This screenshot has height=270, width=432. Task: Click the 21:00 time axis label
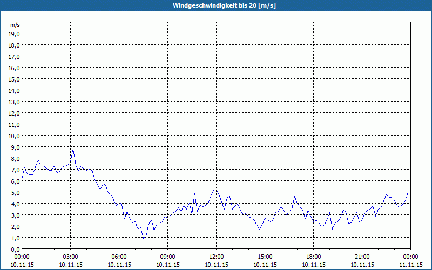pyautogui.click(x=362, y=257)
